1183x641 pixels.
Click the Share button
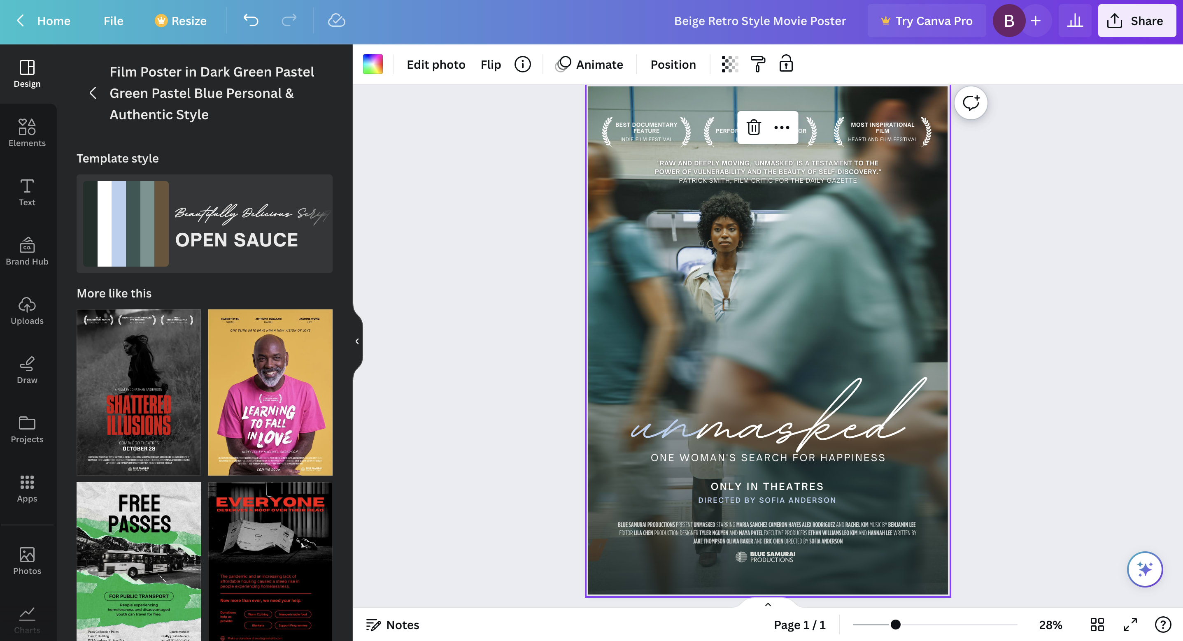(x=1136, y=21)
